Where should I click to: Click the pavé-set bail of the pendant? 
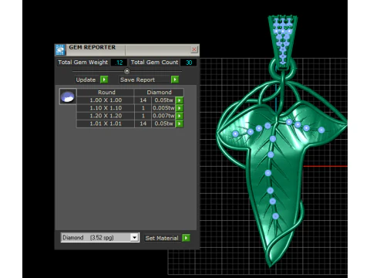283,42
